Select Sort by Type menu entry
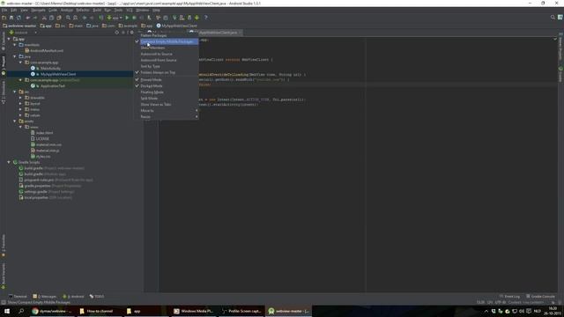The width and height of the screenshot is (564, 317). coord(167,67)
